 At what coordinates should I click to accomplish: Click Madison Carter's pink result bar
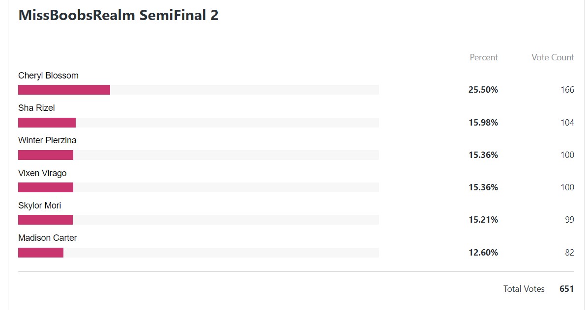(41, 253)
